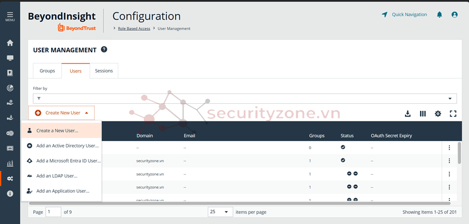Click the sidebar info About icon
The height and width of the screenshot is (224, 469).
(10, 193)
